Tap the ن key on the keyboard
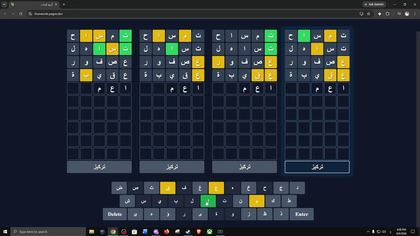The height and width of the screenshot is (236, 420). [241, 201]
